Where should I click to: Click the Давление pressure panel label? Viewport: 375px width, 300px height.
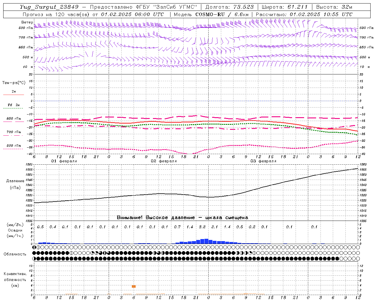point(15,181)
